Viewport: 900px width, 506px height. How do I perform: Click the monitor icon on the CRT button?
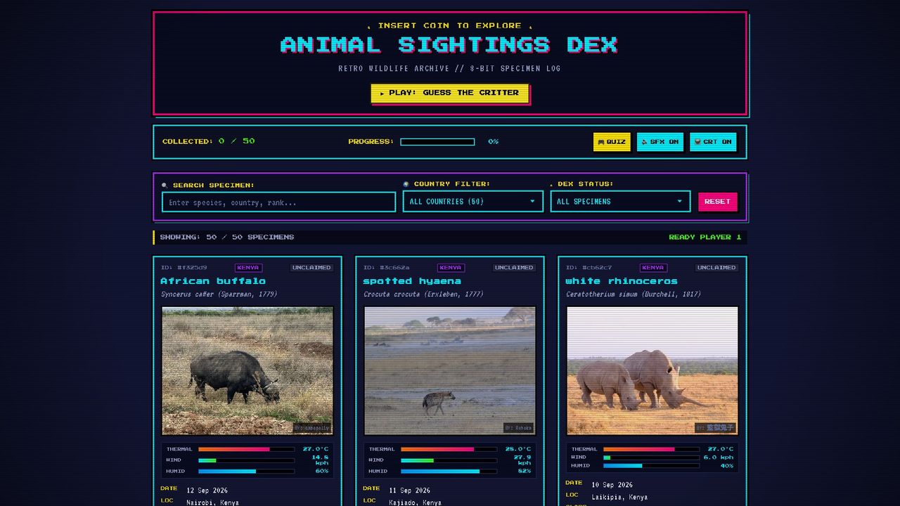[x=697, y=142]
